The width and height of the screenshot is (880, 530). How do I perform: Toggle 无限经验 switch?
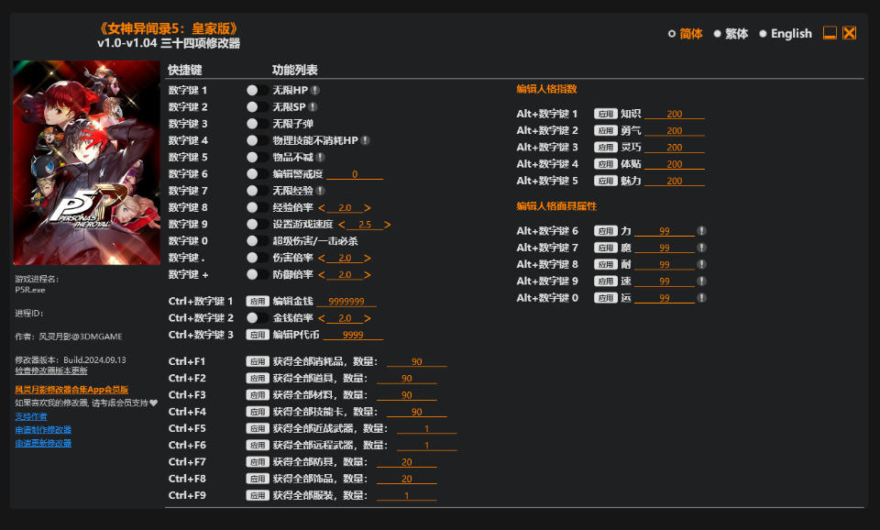point(257,191)
